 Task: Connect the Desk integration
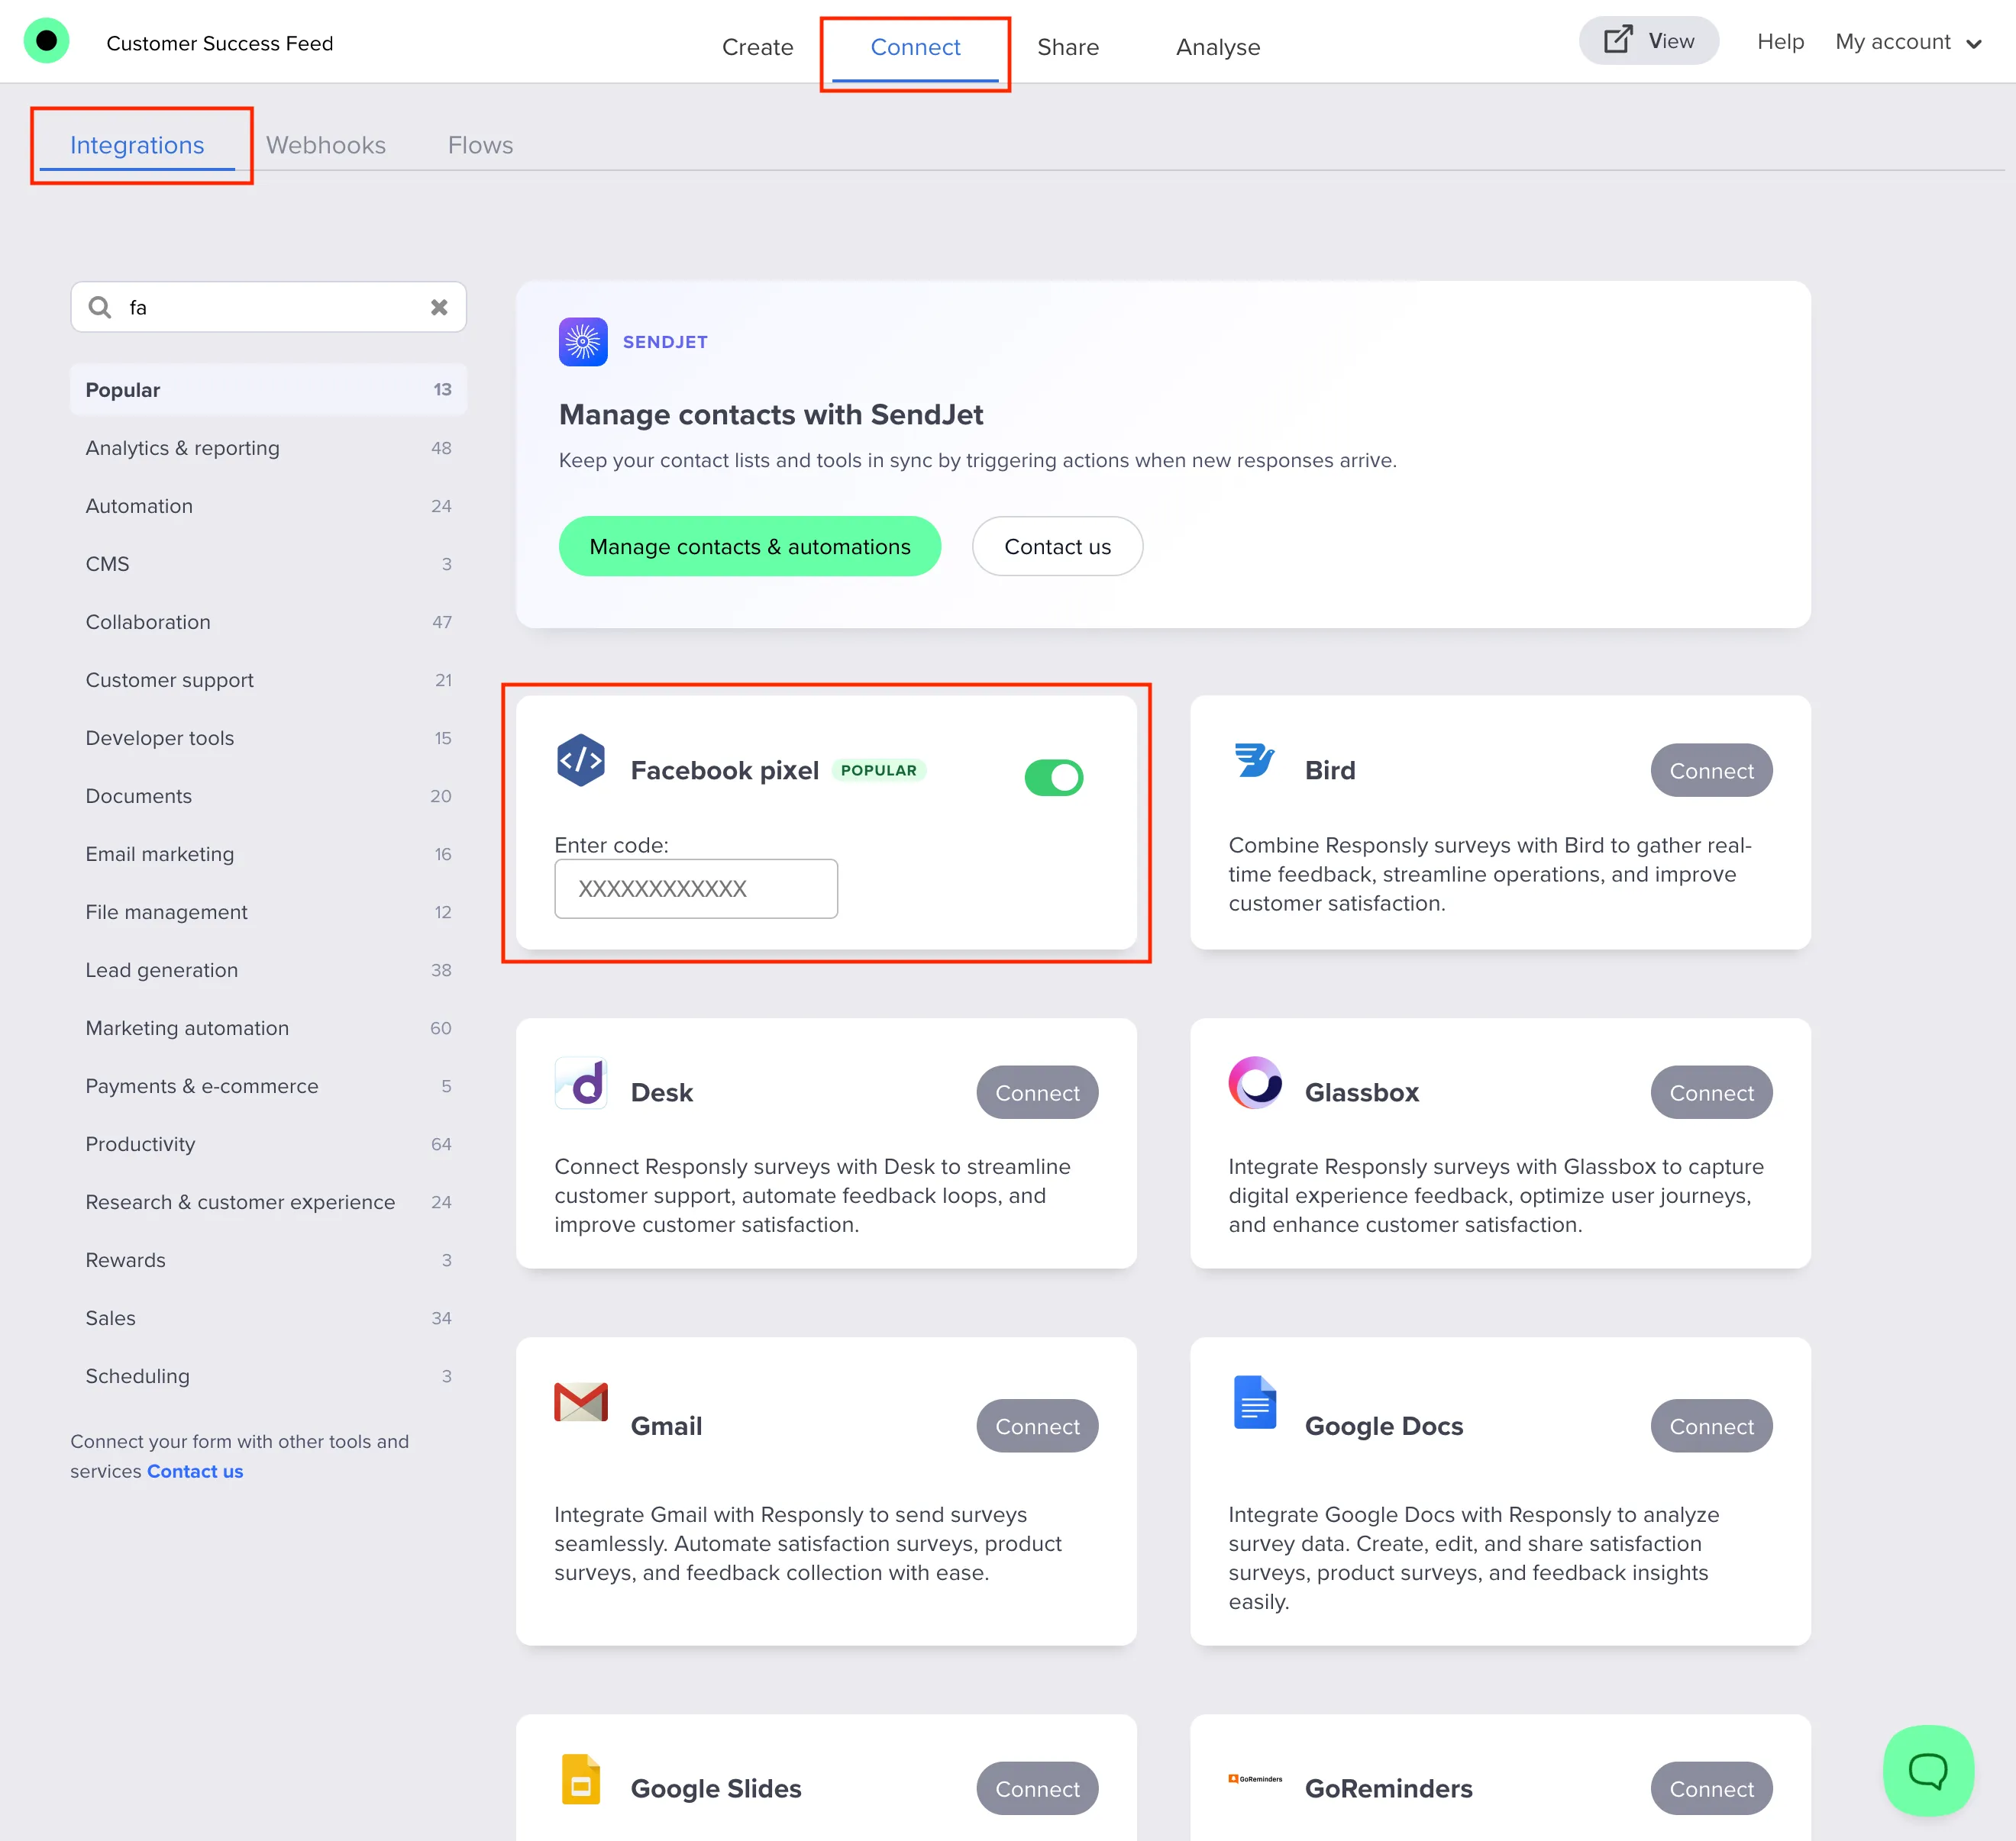click(x=1037, y=1092)
